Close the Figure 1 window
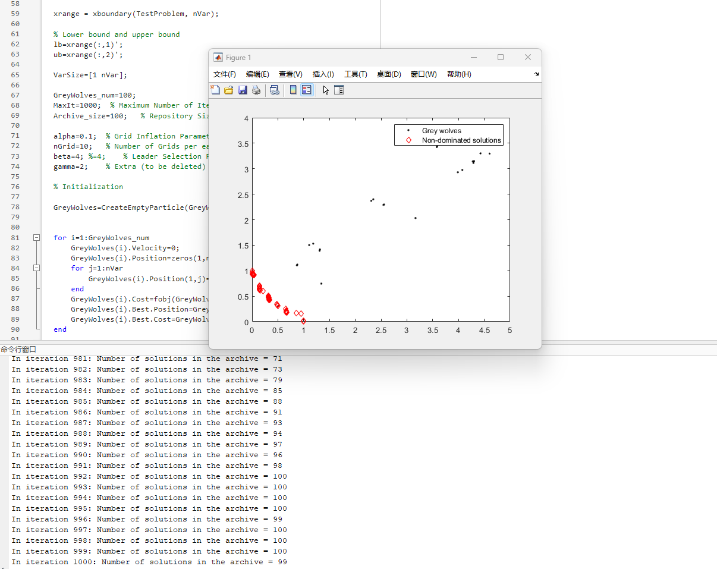Screen dimensions: 717x569 [x=528, y=57]
